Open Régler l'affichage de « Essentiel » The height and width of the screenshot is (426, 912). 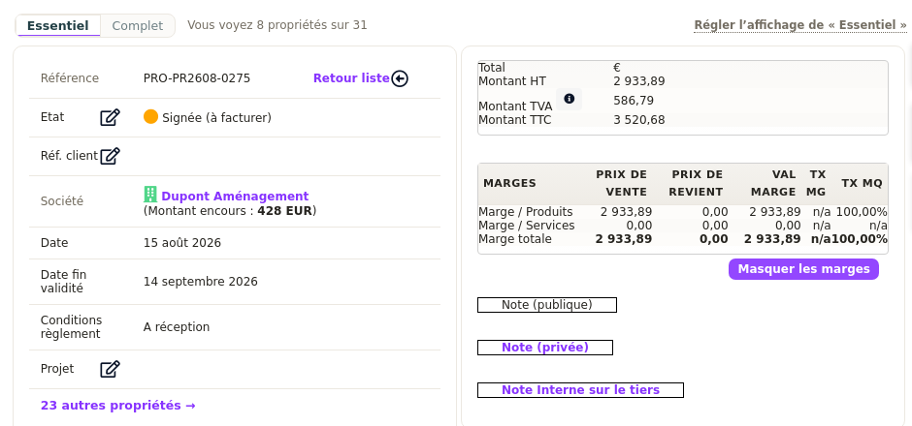[800, 25]
